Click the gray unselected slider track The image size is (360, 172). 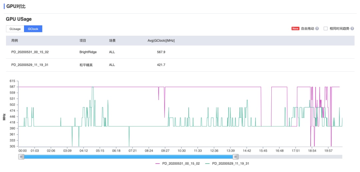pos(290,157)
